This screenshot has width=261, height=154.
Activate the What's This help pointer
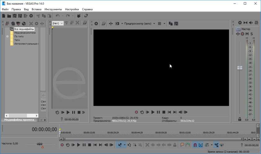(x=86, y=16)
